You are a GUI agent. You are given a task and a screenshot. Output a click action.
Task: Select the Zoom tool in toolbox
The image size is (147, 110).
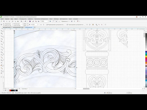[x=2, y=36]
